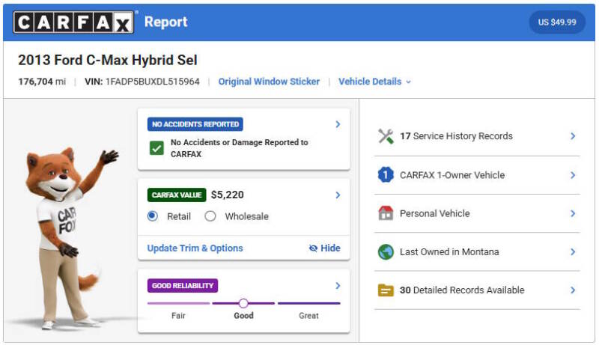Open the CARFAX Value chevron arrow

(338, 195)
